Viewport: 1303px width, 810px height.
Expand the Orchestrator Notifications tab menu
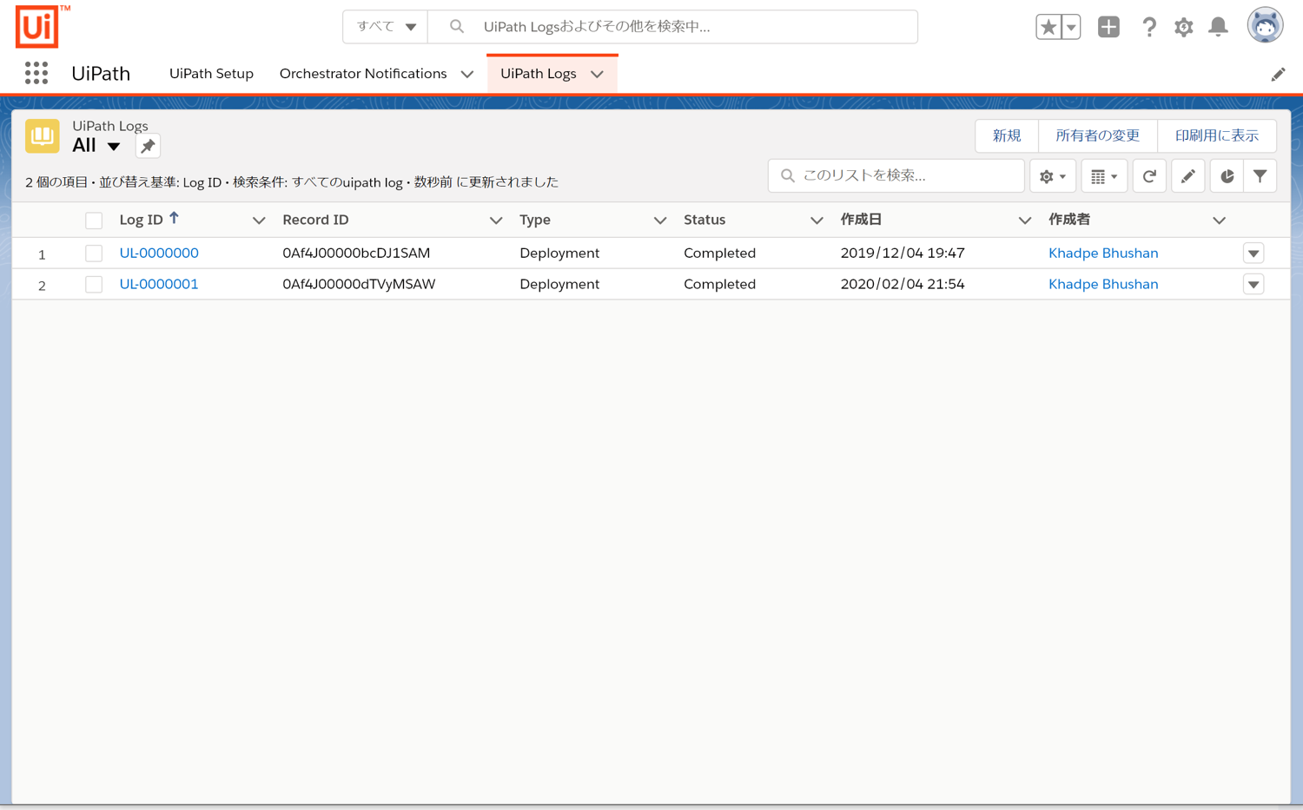click(x=467, y=74)
